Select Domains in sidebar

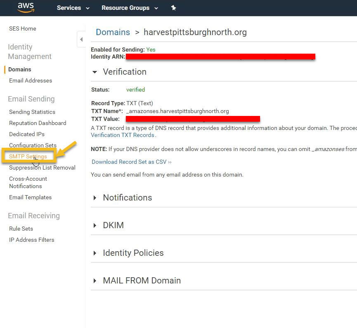tap(20, 69)
